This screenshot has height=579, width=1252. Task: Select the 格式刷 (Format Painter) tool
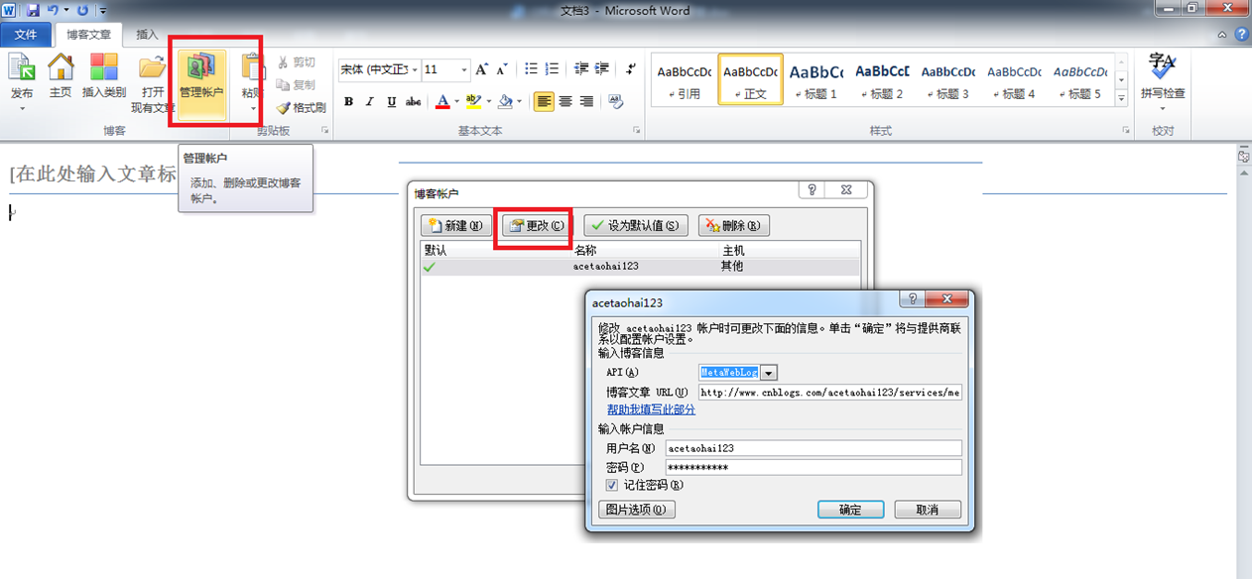tap(301, 107)
